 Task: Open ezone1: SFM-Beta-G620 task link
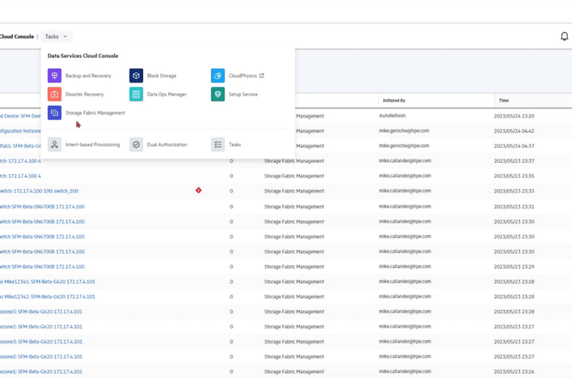pos(41,372)
